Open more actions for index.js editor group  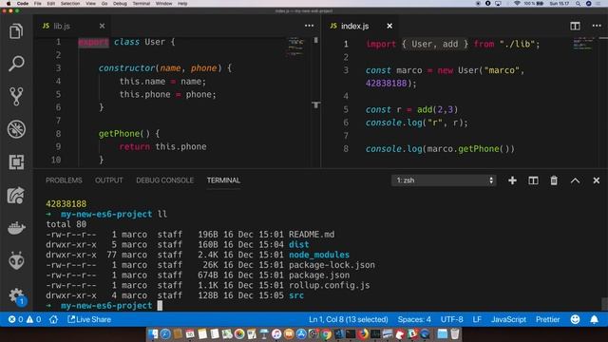(597, 26)
